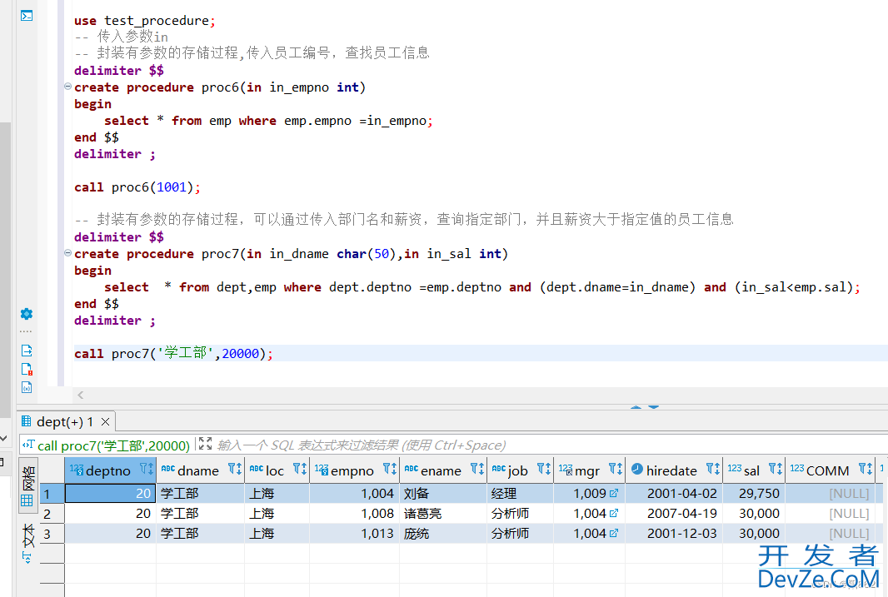Viewport: 888px width, 597px height.
Task: Close the dept(+) 1 result tab
Action: pos(105,421)
